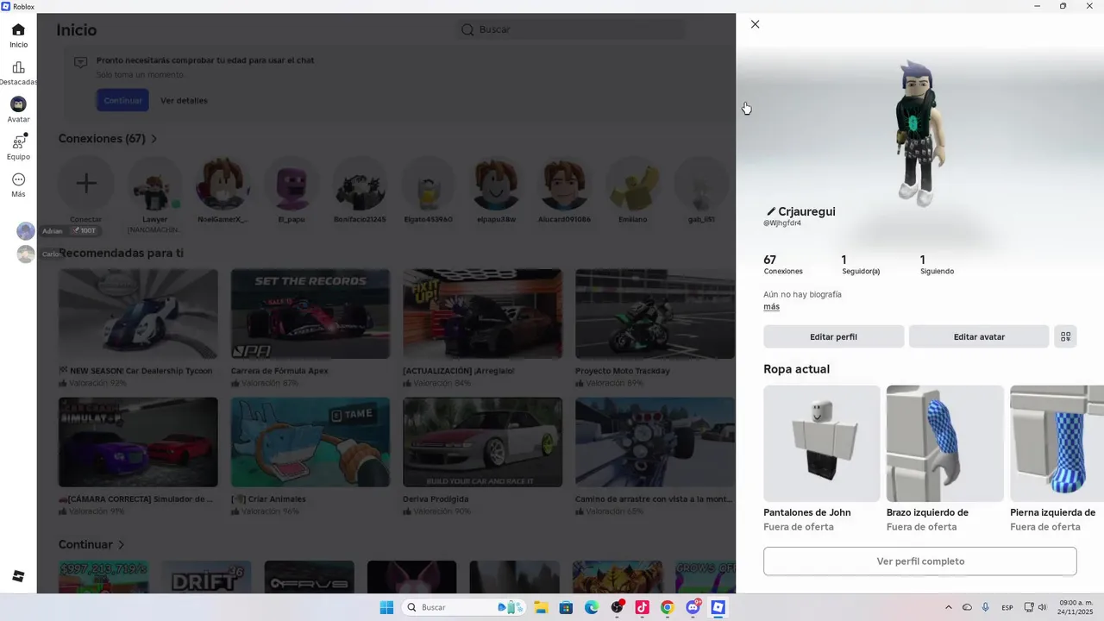Click the Buscar search field in Roblox
The height and width of the screenshot is (621, 1104).
click(571, 29)
